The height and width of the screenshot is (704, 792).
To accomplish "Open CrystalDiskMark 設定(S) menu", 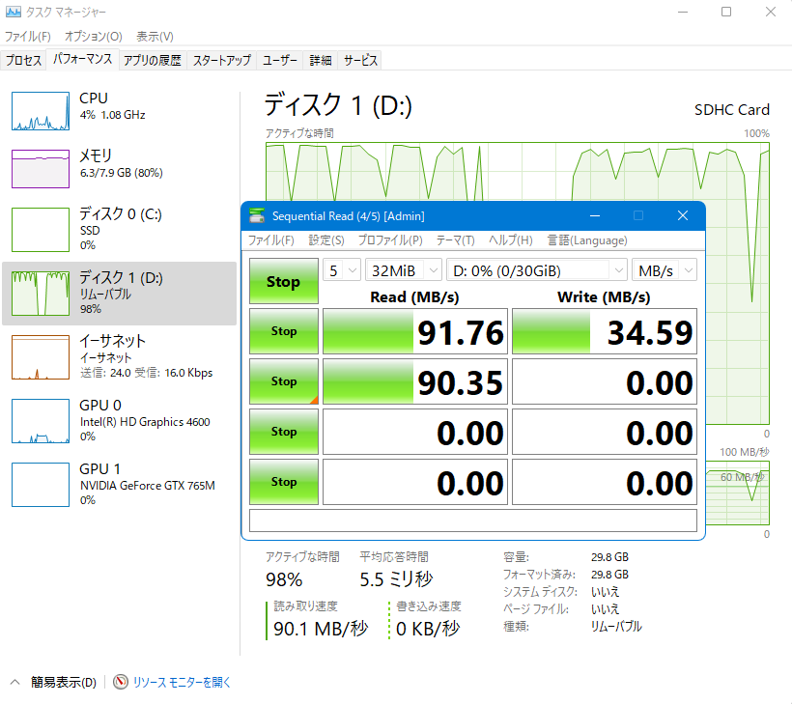I will pos(326,240).
